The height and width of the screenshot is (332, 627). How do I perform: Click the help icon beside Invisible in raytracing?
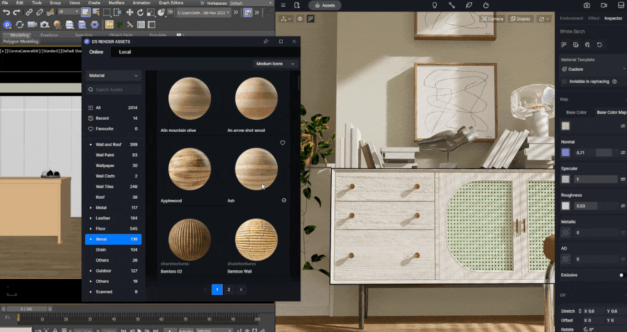click(x=614, y=82)
